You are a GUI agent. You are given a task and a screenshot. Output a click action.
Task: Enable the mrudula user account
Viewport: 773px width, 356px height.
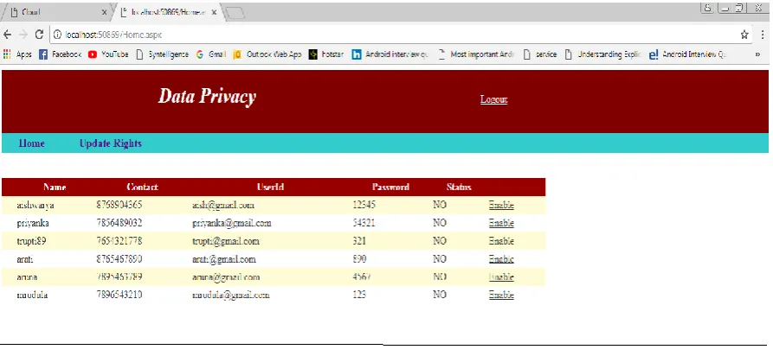click(501, 295)
